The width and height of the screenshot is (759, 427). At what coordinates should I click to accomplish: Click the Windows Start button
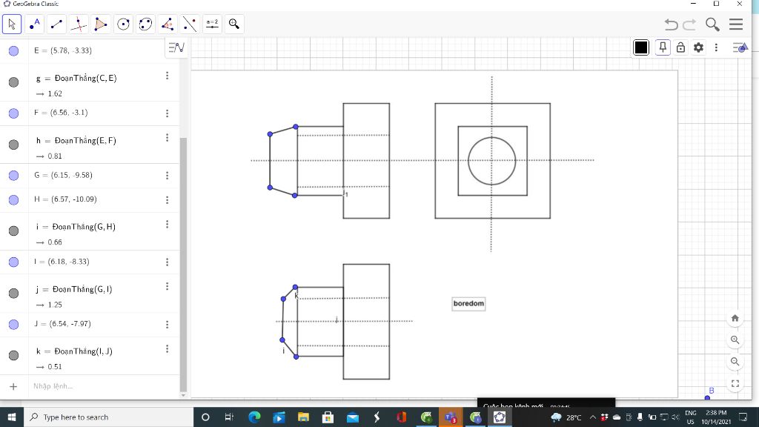(x=12, y=417)
